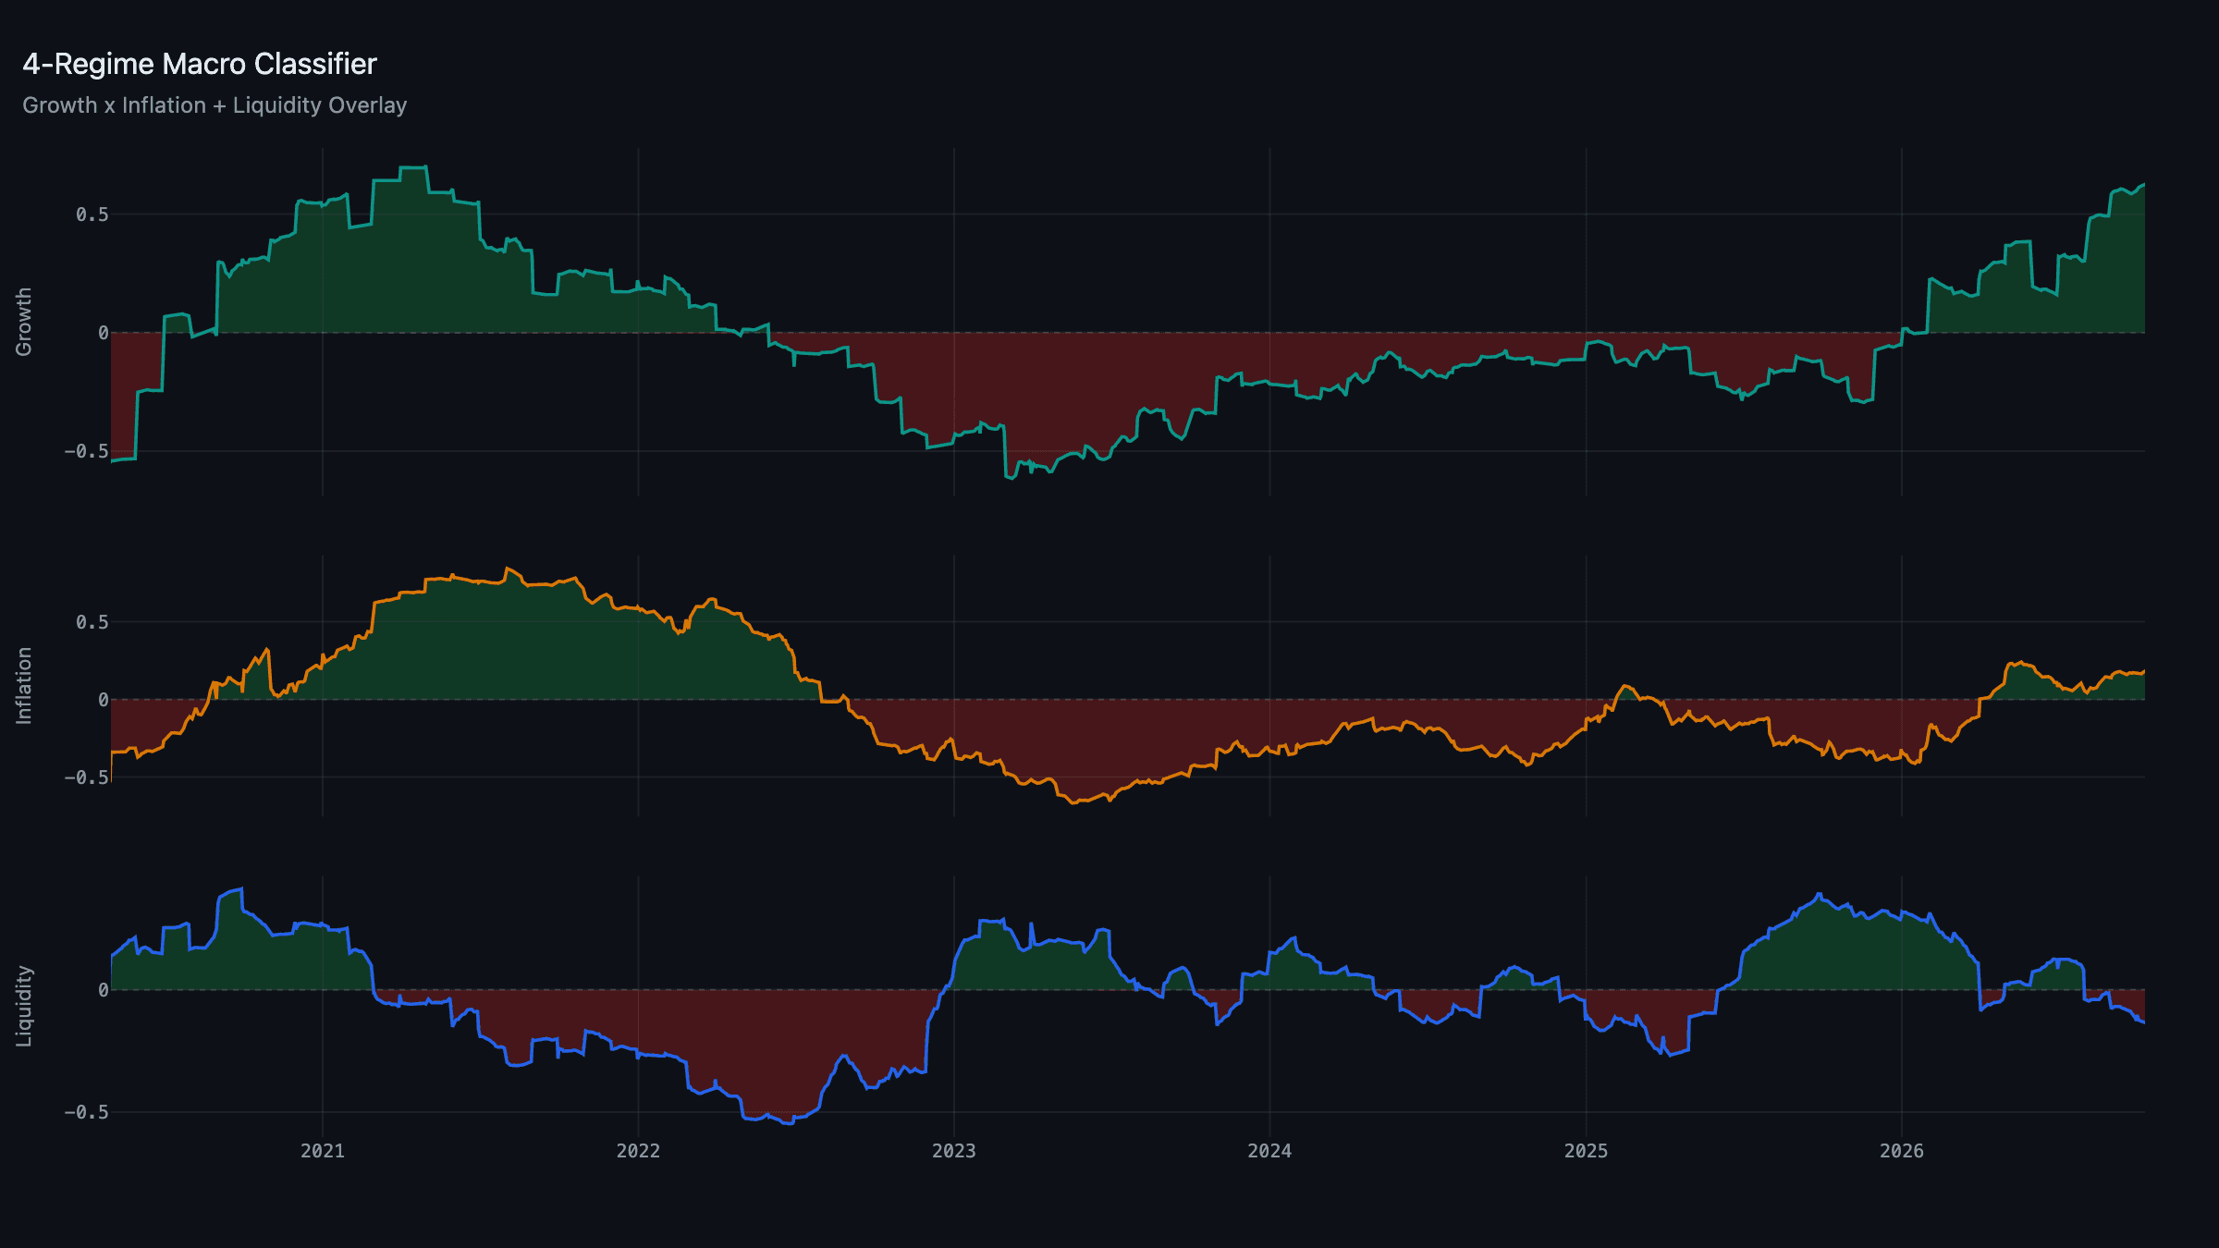Viewport: 2219px width, 1248px height.
Task: Click the 2021 x-axis tick label
Action: point(323,1151)
